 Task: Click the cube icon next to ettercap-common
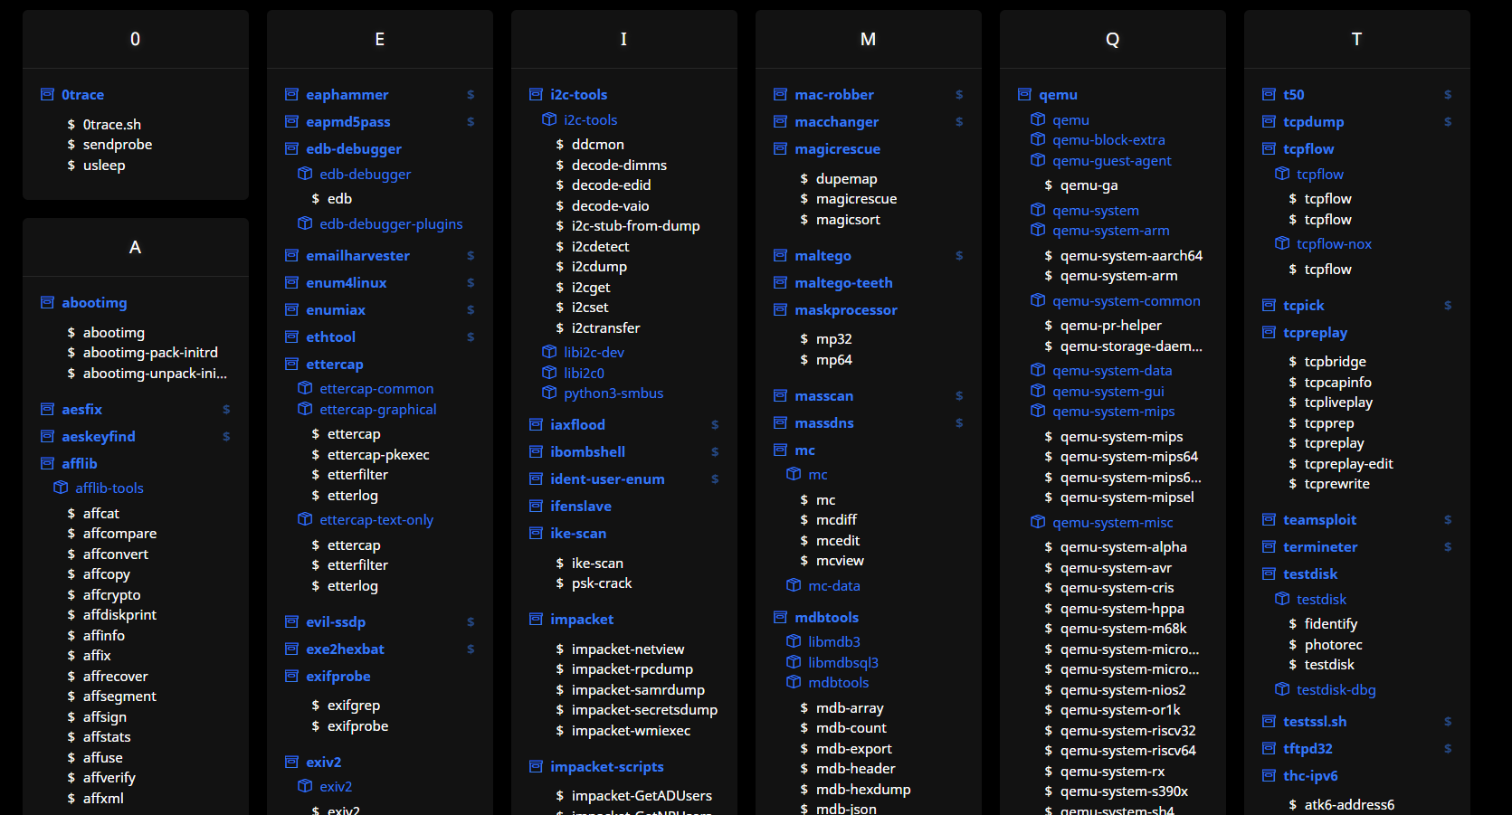pos(305,388)
